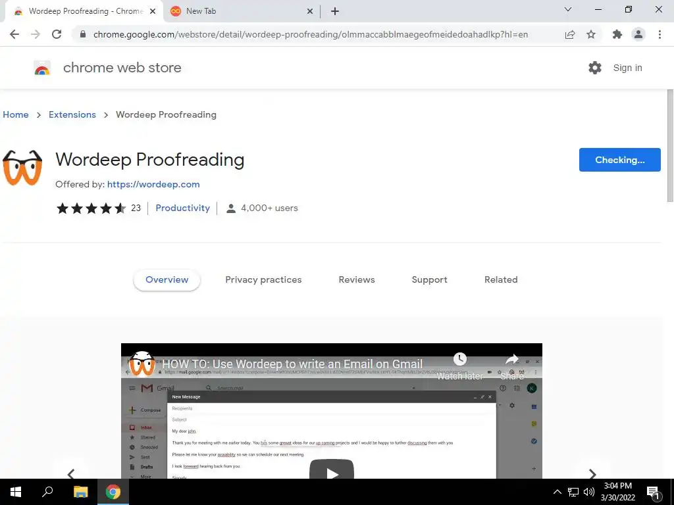Close the New Tab tab
Screen dimensions: 674x505
click(310, 12)
